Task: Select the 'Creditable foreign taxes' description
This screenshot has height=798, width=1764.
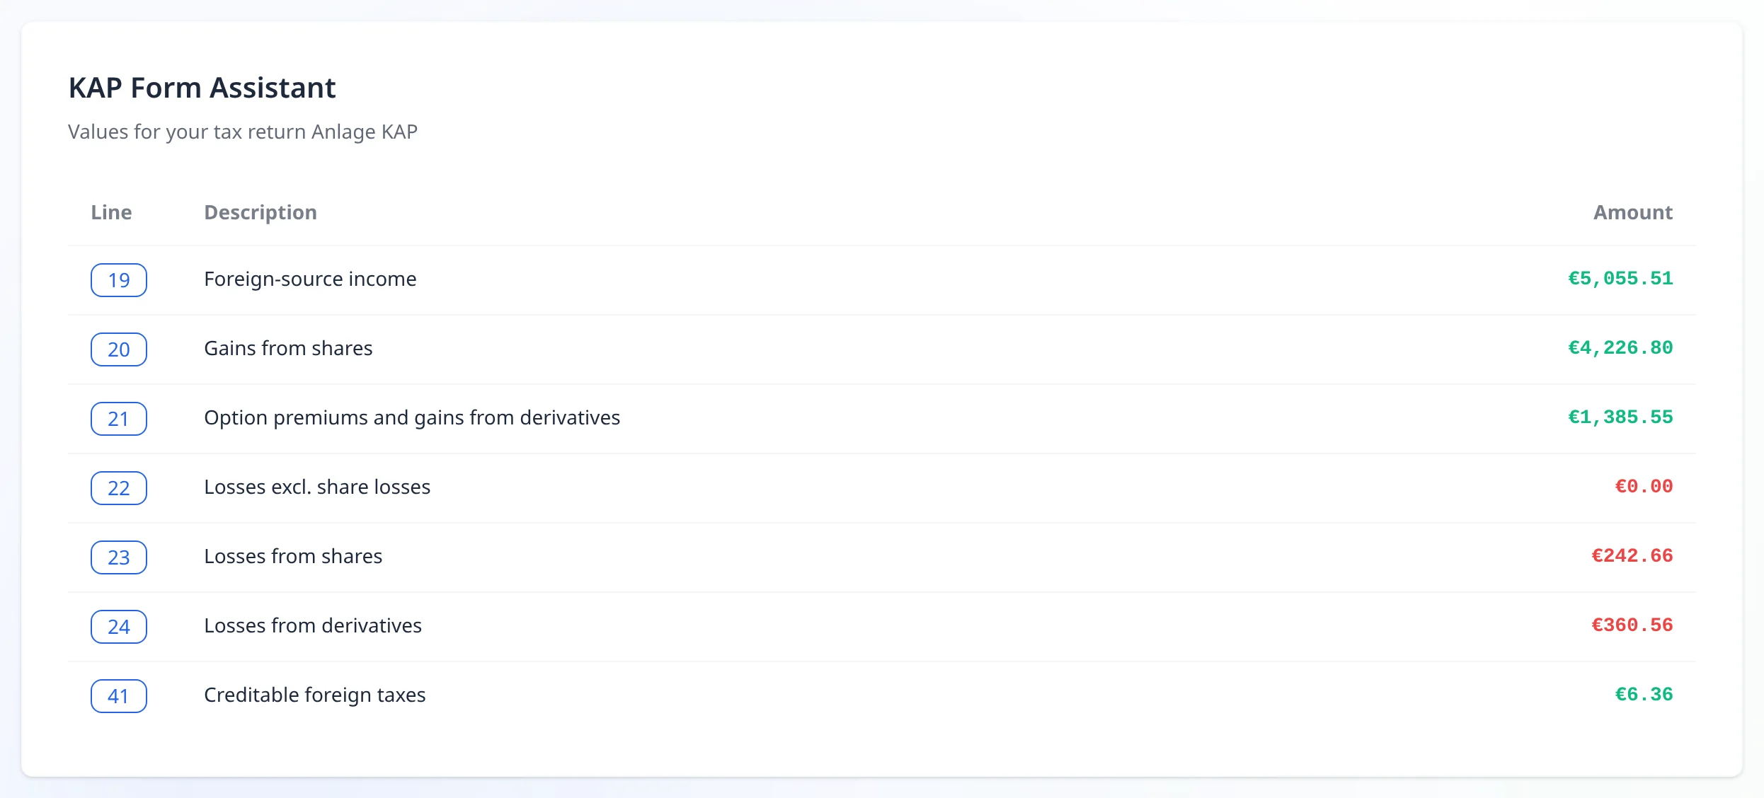Action: click(315, 695)
